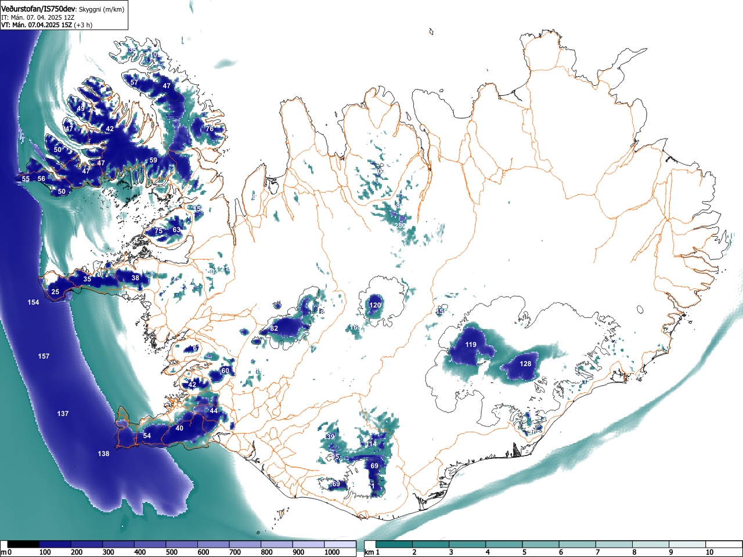The image size is (743, 557).
Task: Click the 120 value in central highlands
Action: (376, 305)
